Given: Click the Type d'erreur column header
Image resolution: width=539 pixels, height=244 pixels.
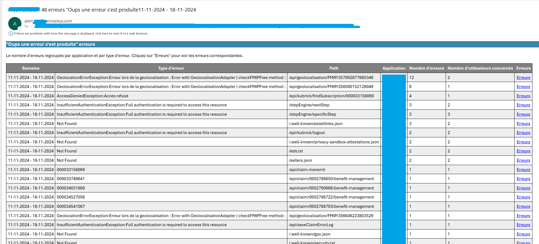Looking at the screenshot, I should click(171, 68).
